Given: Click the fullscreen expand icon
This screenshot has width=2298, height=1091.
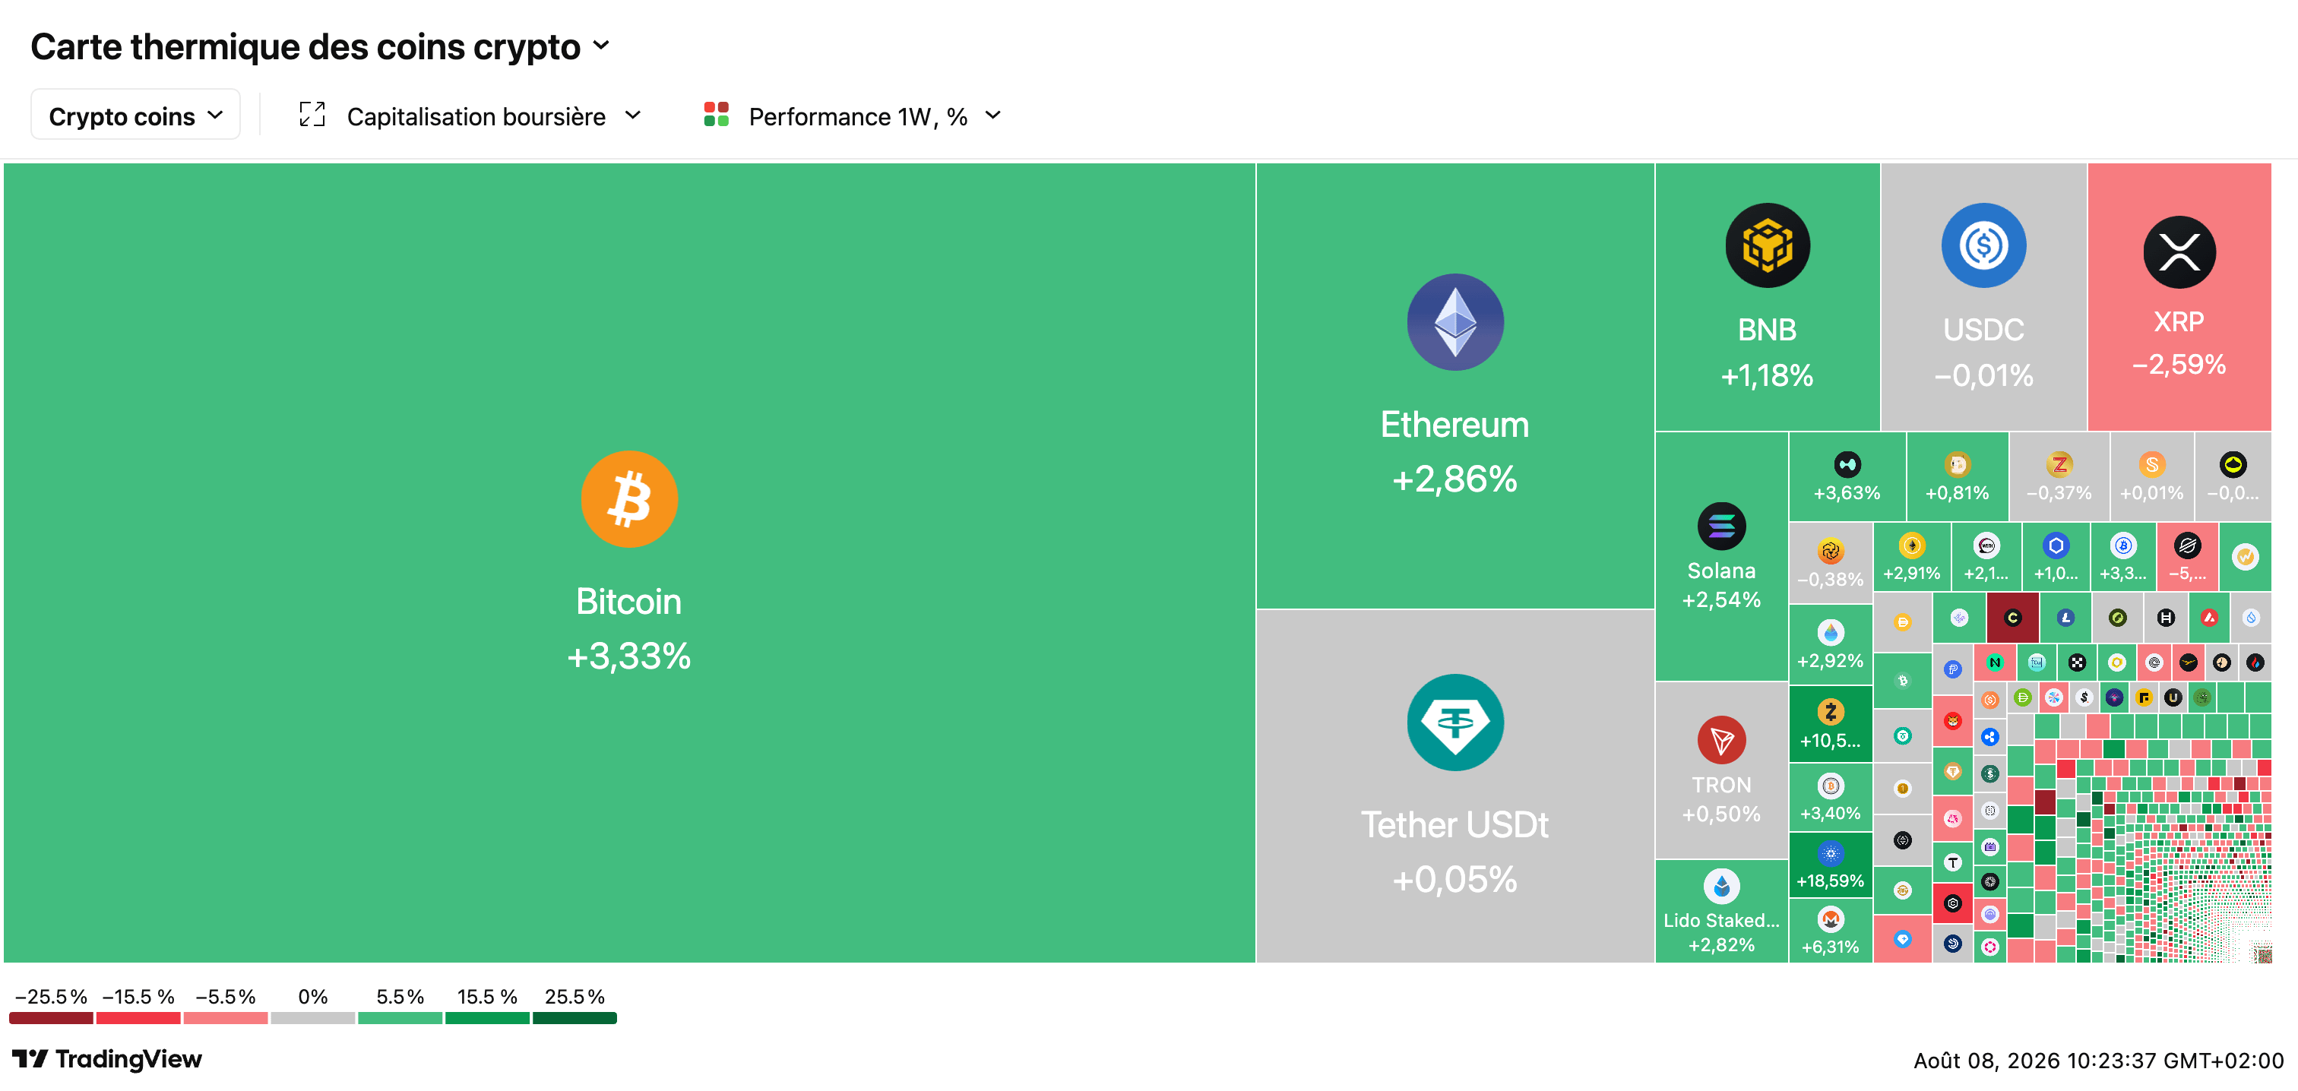Looking at the screenshot, I should [312, 115].
